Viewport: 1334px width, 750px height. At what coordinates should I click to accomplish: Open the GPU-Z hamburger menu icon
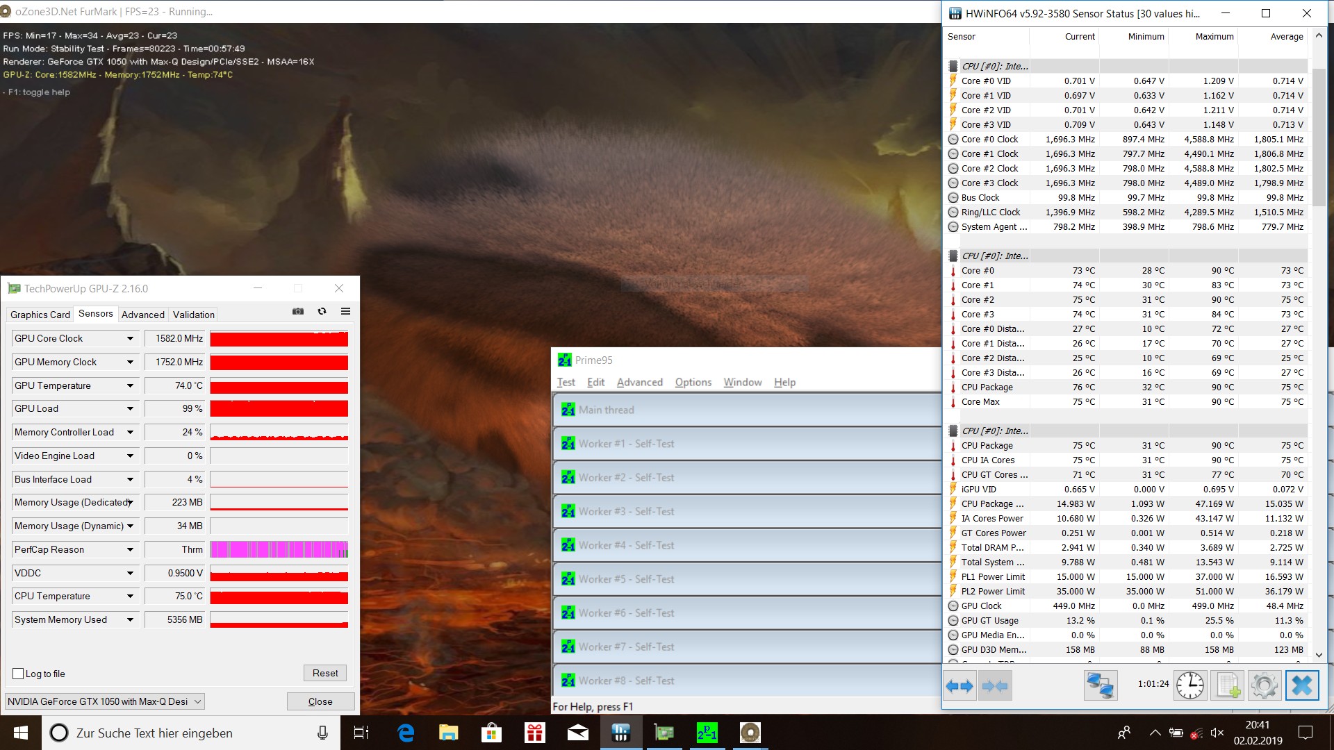click(x=345, y=311)
